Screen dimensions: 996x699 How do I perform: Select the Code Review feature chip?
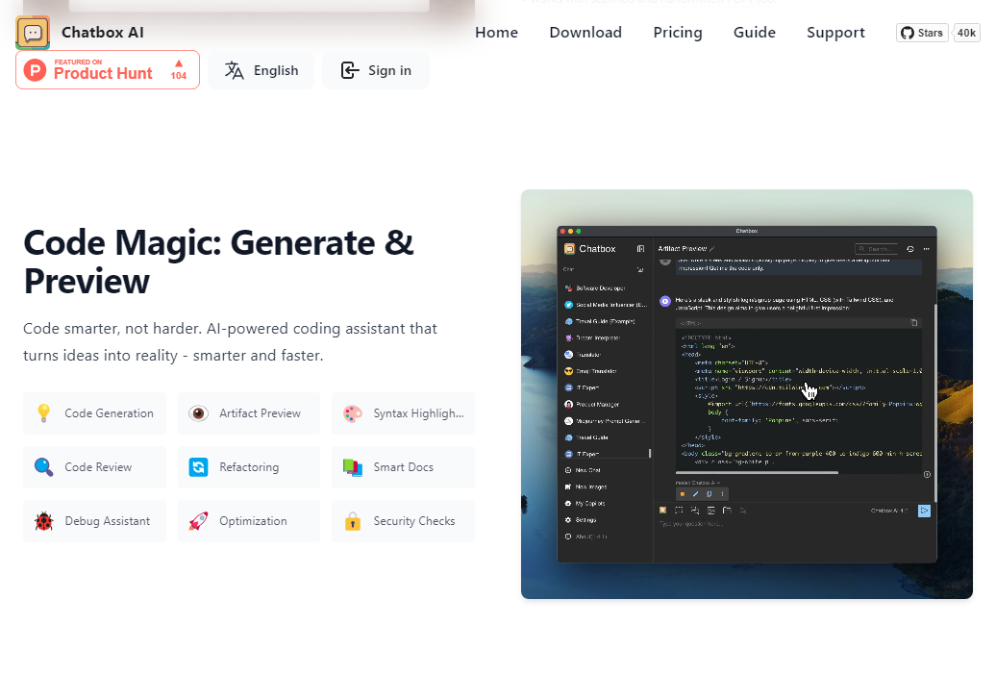(94, 467)
